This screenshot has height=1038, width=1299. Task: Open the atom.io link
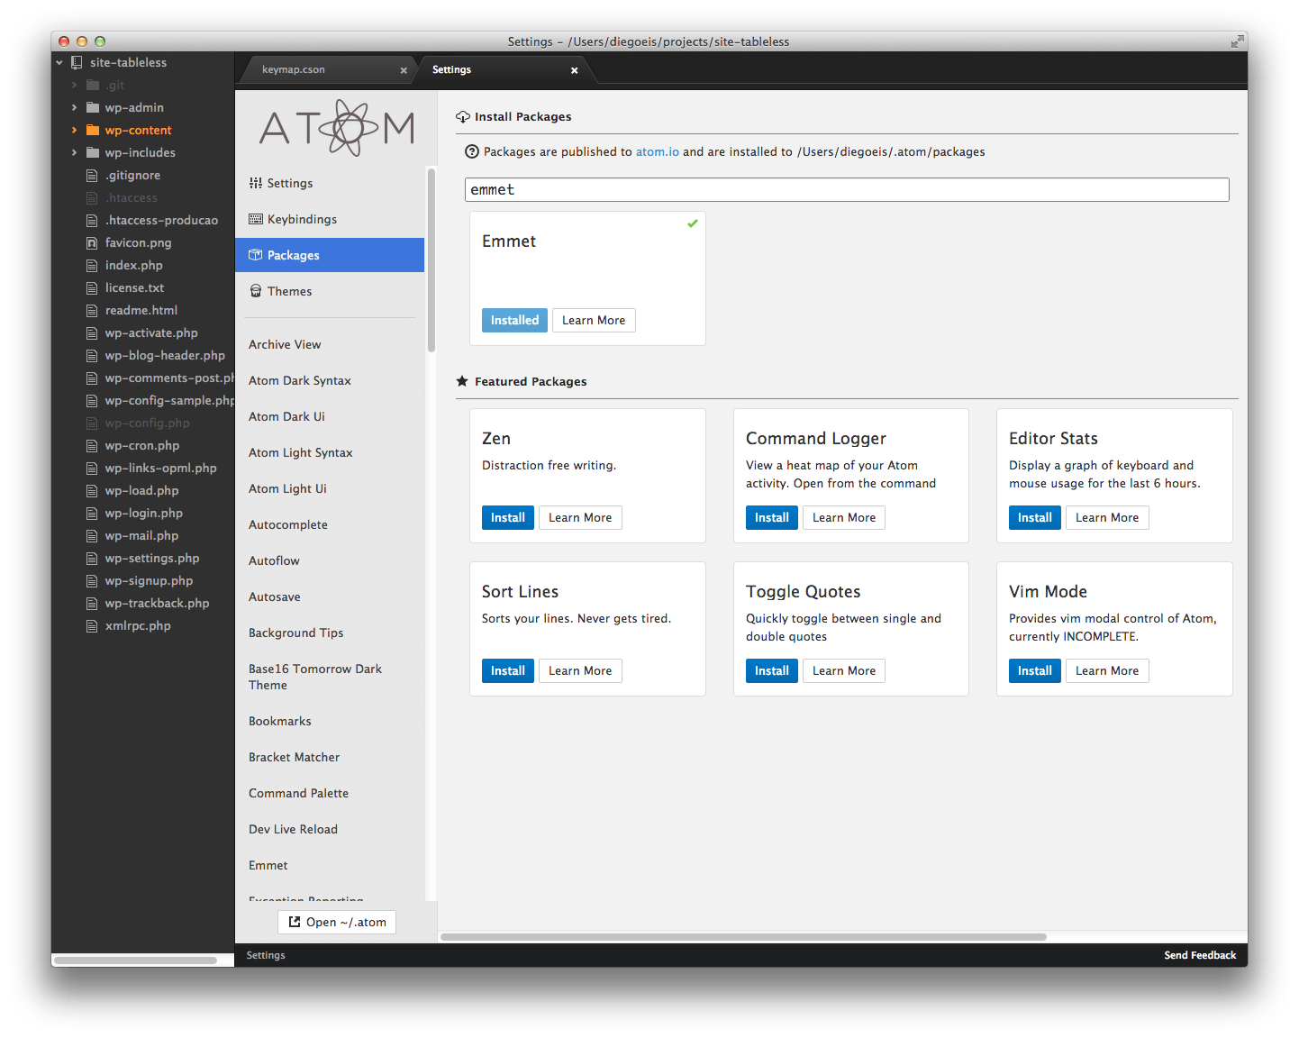pyautogui.click(x=658, y=151)
